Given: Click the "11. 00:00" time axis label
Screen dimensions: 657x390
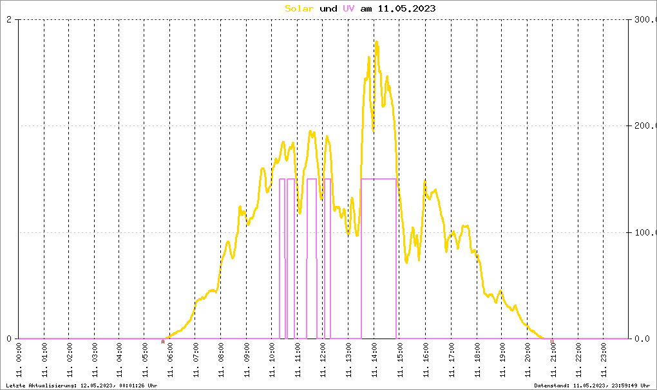Looking at the screenshot, I should pyautogui.click(x=19, y=360).
